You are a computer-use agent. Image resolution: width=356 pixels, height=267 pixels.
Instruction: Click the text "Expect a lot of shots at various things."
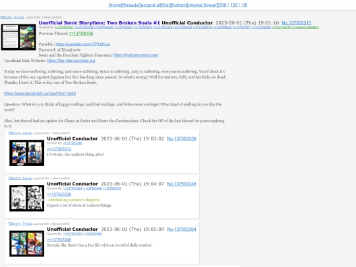80,205
